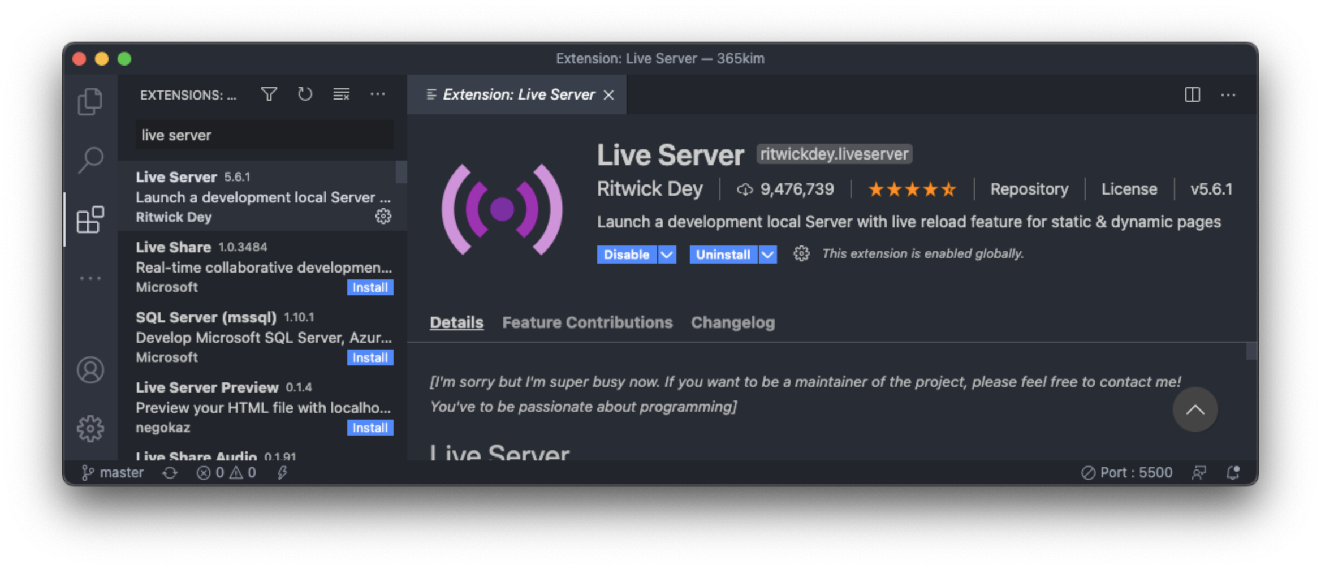
Task: Open the Explorer view in activity bar
Action: pos(90,102)
